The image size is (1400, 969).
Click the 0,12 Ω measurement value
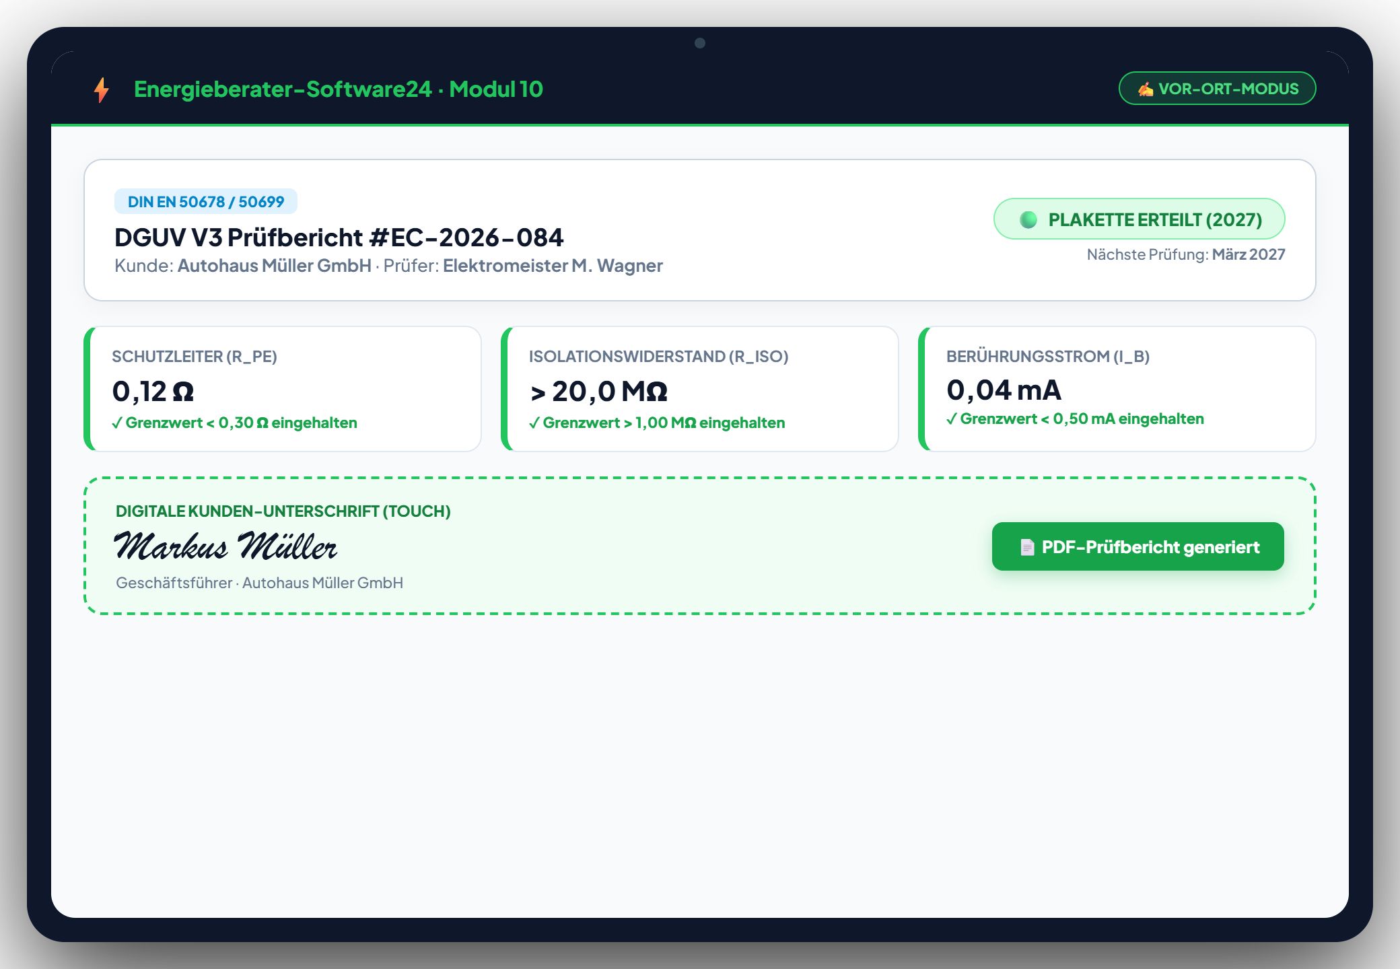pos(153,391)
